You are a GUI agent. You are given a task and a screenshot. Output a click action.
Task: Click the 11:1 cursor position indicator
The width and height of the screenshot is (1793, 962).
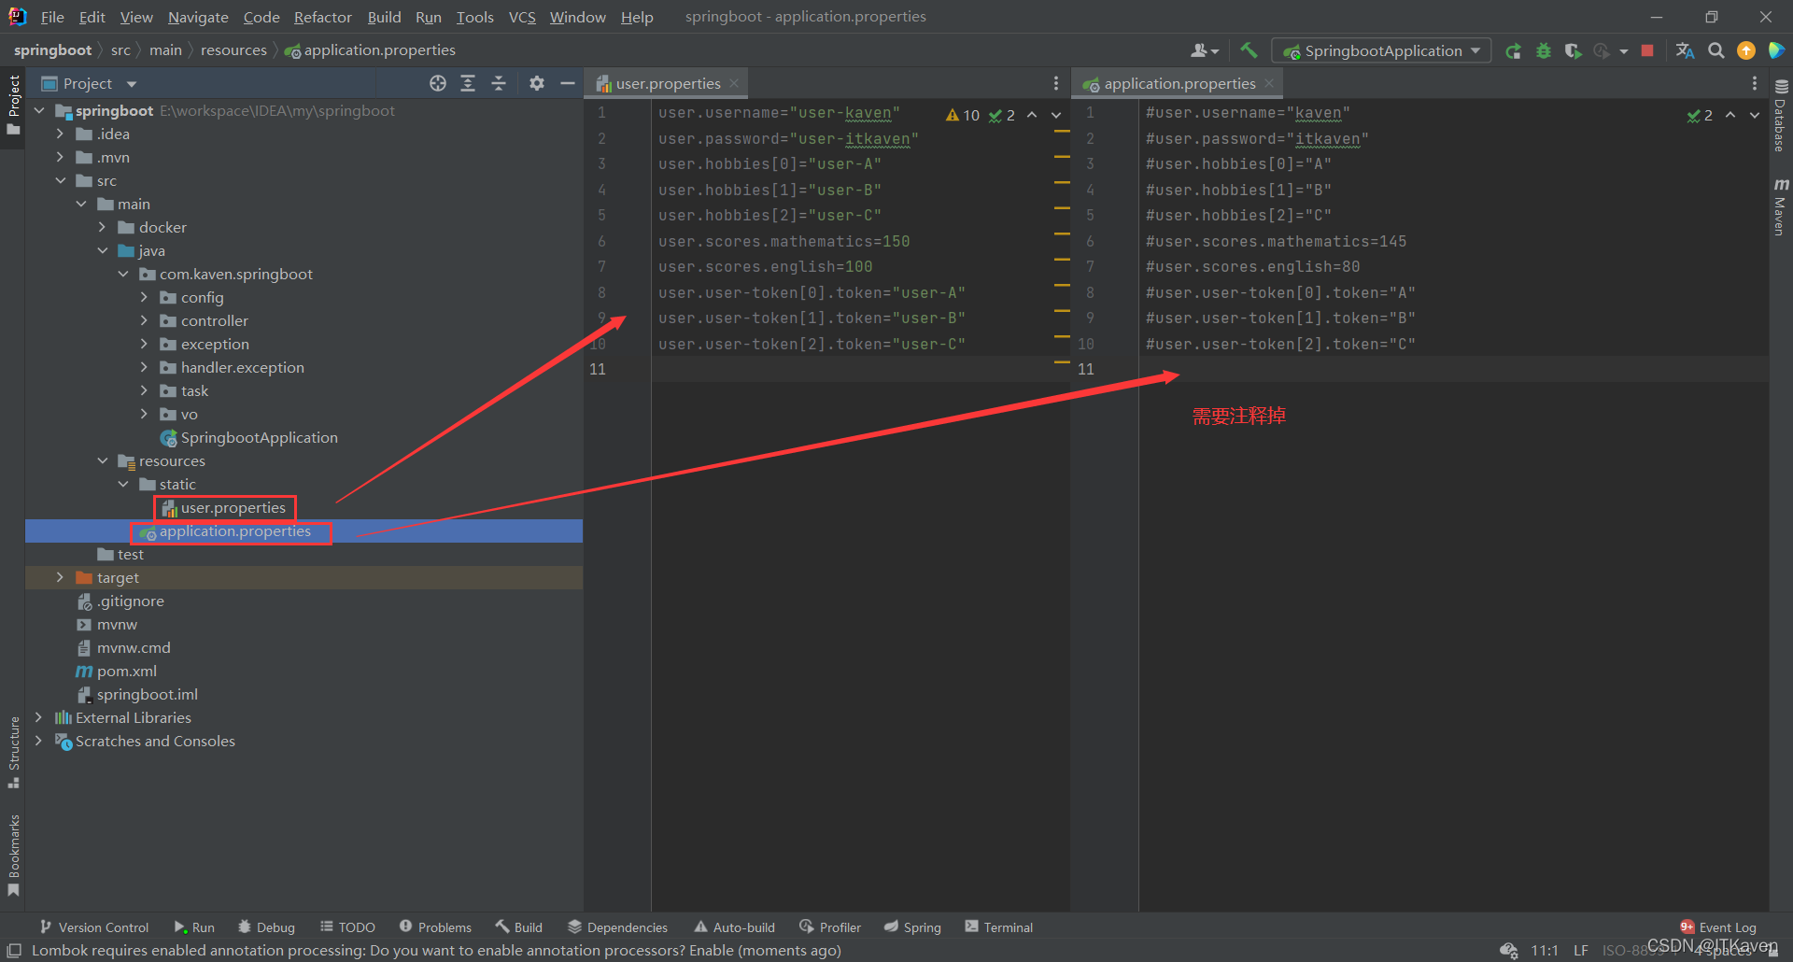[x=1545, y=951]
